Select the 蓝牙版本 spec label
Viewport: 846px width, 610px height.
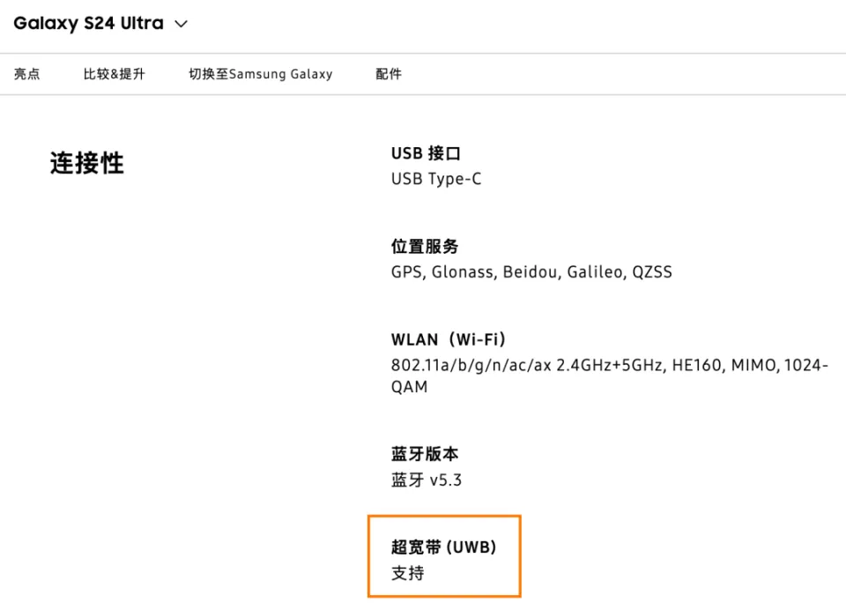[x=425, y=455]
